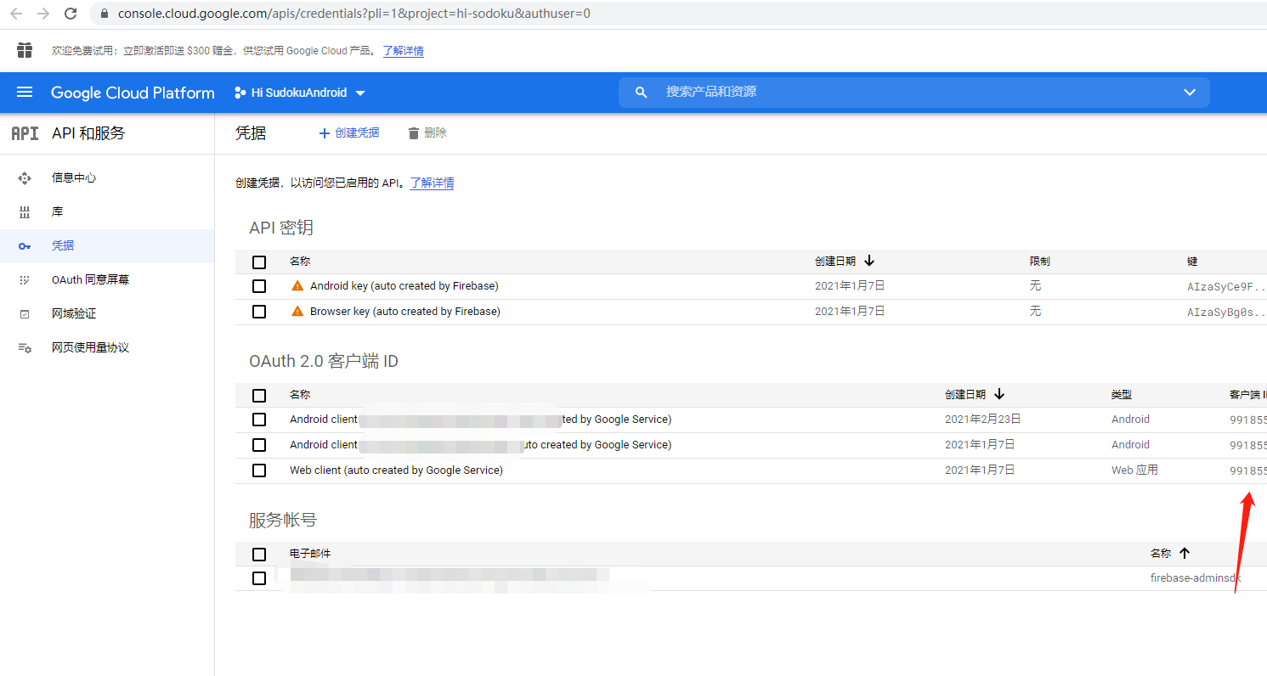Check the Browser key row checkbox
This screenshot has width=1267, height=676.
(x=259, y=311)
